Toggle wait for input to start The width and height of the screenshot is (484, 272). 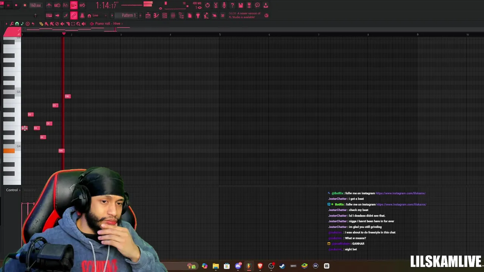[57, 5]
